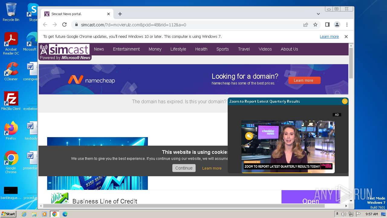Open the volume speaker tray icon

(344, 214)
